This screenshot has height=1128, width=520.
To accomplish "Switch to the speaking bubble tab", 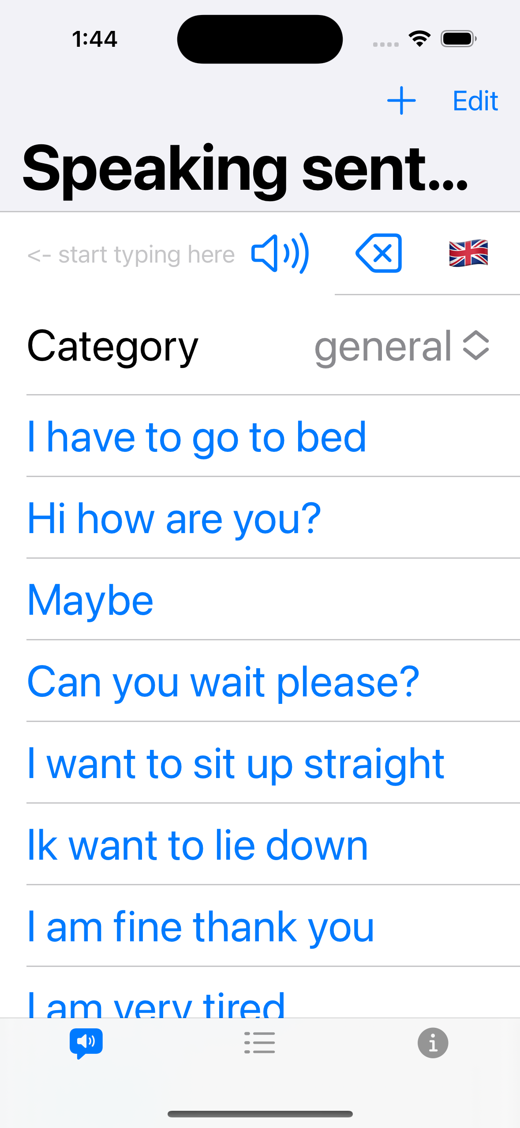I will point(86,1043).
